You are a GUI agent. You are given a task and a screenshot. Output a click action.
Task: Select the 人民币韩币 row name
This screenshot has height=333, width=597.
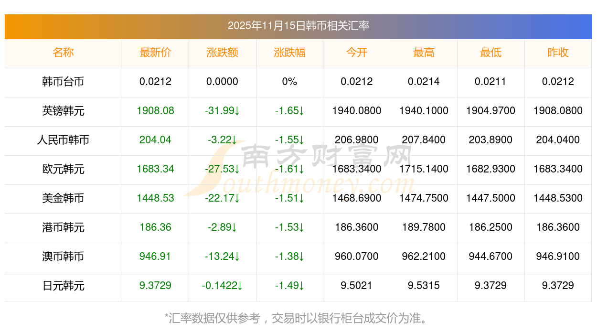click(x=63, y=140)
